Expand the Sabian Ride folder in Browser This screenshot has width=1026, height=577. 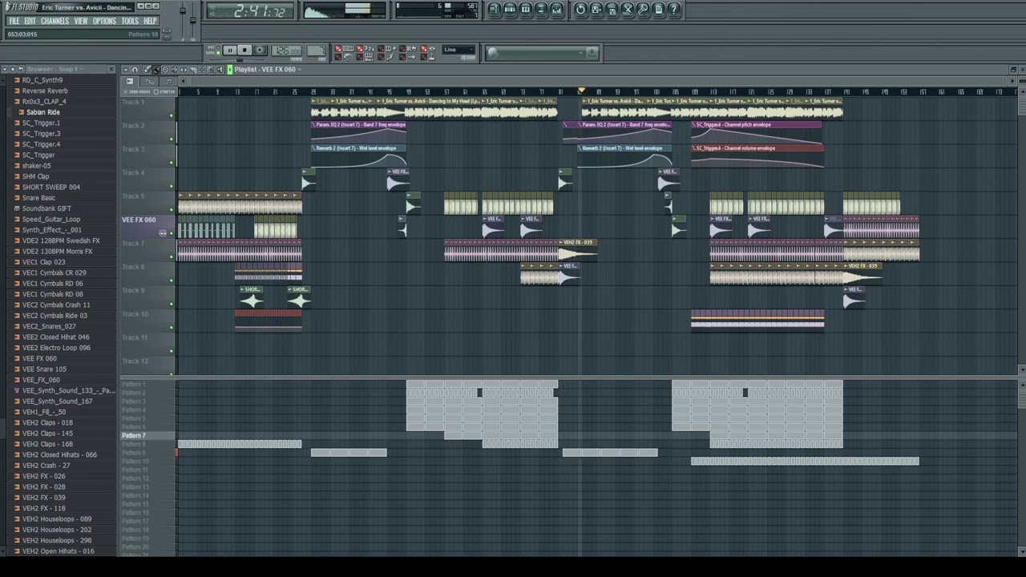click(42, 112)
